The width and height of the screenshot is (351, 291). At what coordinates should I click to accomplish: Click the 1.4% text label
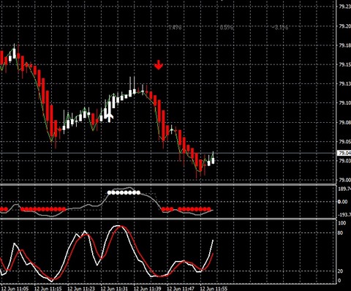pos(175,27)
